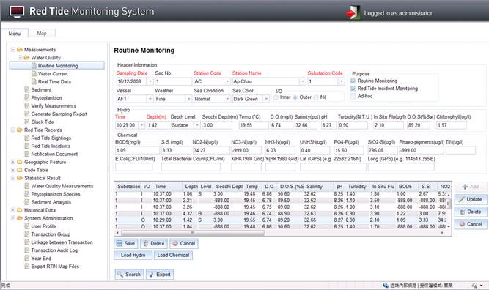Click the Save button
489x290 pixels.
(x=125, y=244)
